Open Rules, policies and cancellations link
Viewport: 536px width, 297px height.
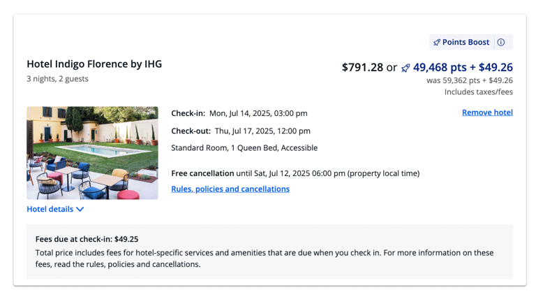[230, 189]
